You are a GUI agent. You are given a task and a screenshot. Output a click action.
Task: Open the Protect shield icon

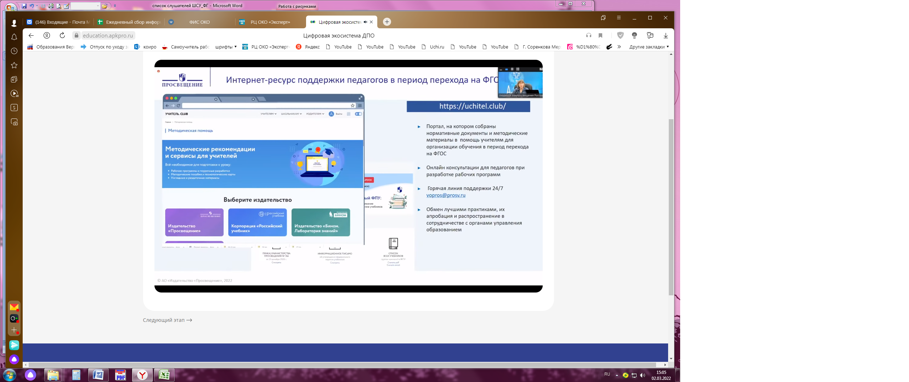click(620, 35)
